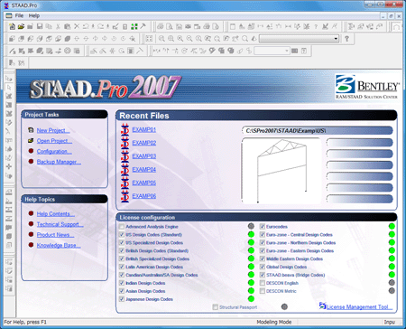Viewport: 406px width, 329px height.
Task: Open recent file EXAMP04
Action: click(x=144, y=169)
